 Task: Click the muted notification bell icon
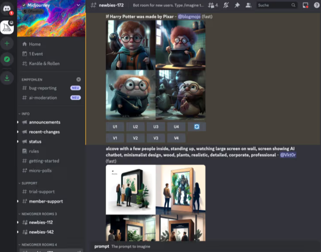click(x=226, y=5)
